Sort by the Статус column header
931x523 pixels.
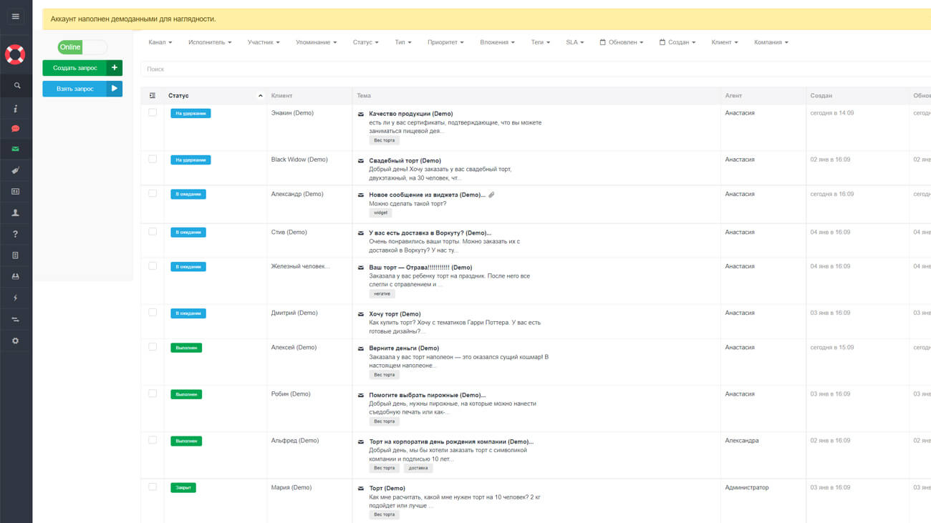[179, 96]
